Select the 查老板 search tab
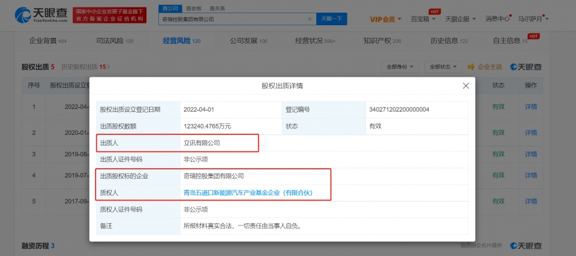The width and height of the screenshot is (576, 256). pyautogui.click(x=193, y=9)
